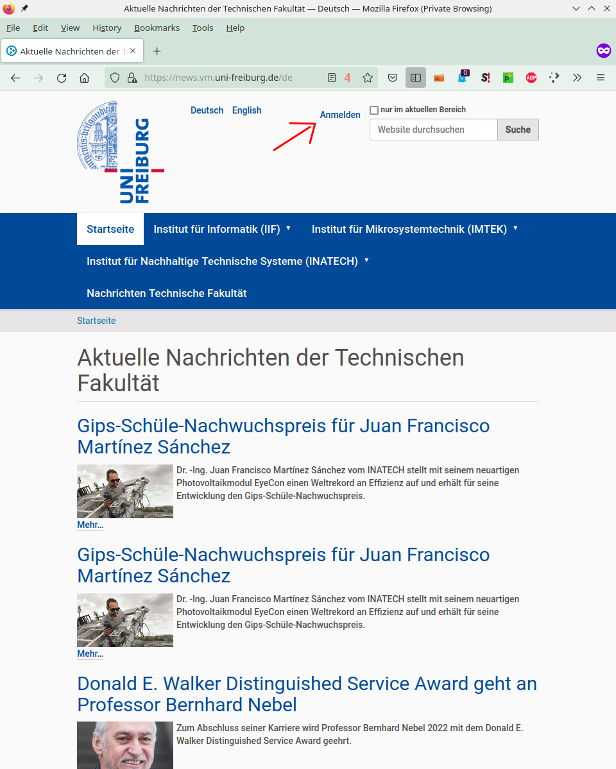The height and width of the screenshot is (769, 616).
Task: Click the dotted arrow extension icon
Action: [x=554, y=78]
